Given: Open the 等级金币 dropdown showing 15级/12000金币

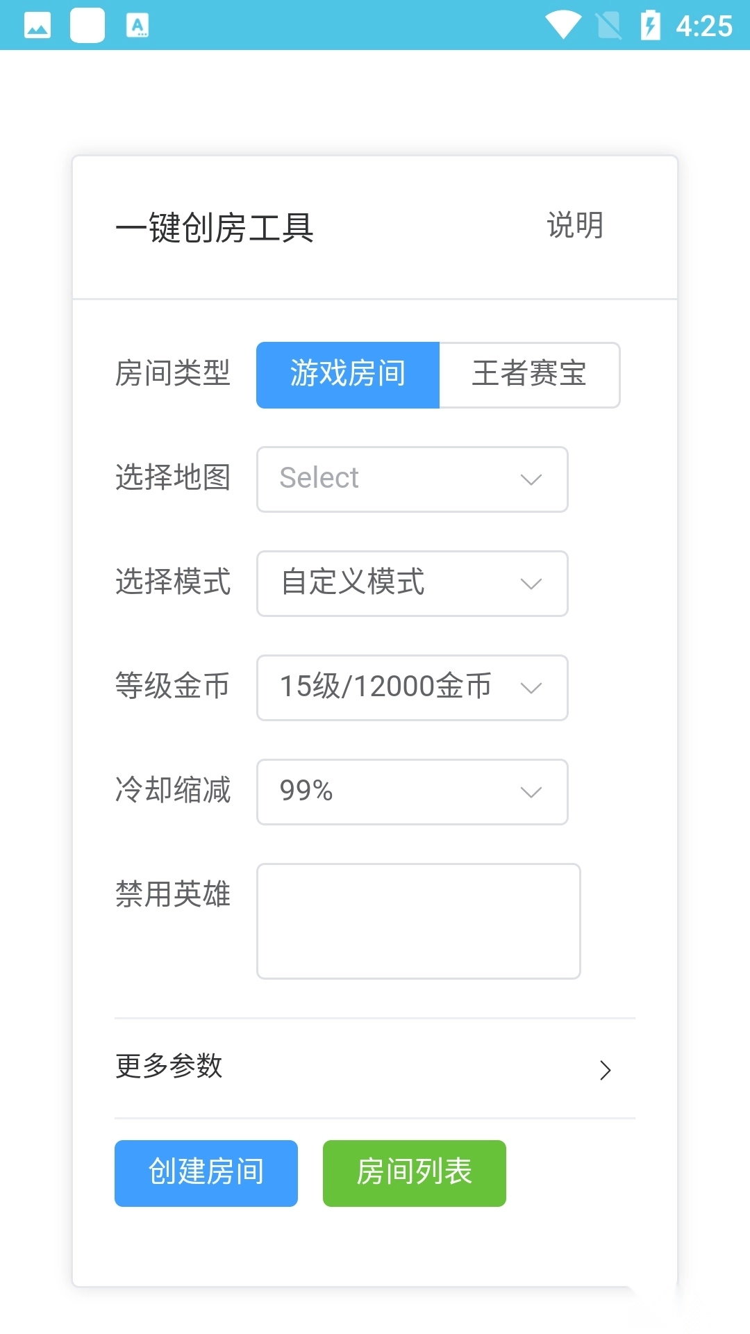Looking at the screenshot, I should [411, 688].
